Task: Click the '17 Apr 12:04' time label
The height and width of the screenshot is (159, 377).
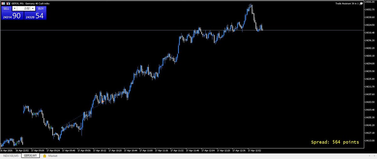Action: [208, 150]
